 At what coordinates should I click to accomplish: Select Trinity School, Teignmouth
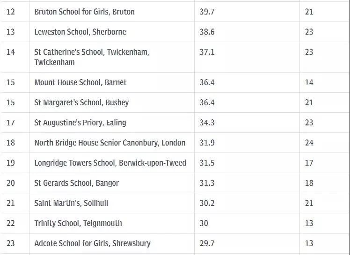point(78,223)
